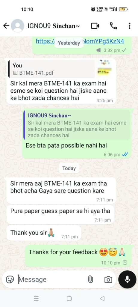Tap the Android recent apps menu button
This screenshot has width=138, height=307.
[x=36, y=298]
